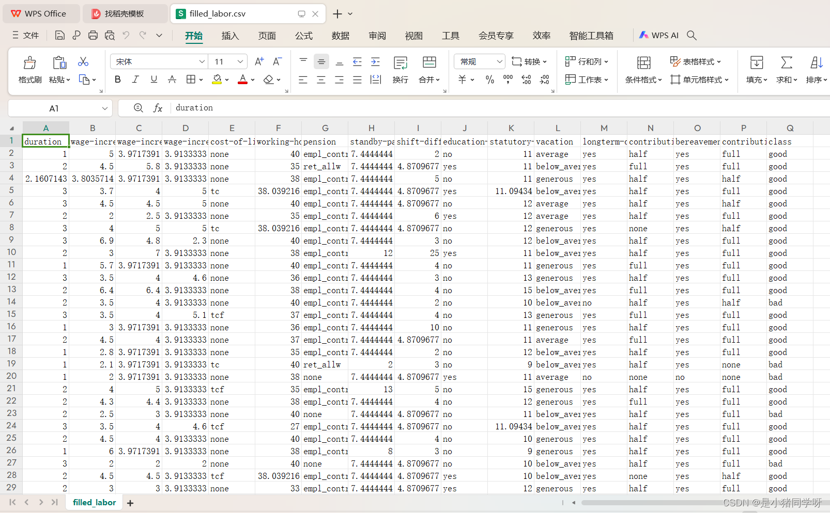
Task: Expand the 条件格式 conditional formatting dropdown
Action: point(642,79)
